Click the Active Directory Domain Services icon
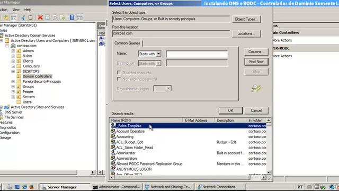The height and width of the screenshot is (191, 339). [2, 36]
